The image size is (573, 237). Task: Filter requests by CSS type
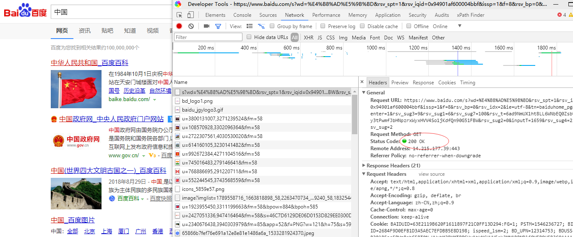331,37
